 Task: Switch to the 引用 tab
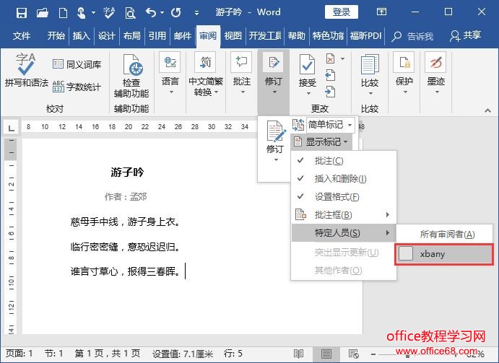click(x=157, y=35)
